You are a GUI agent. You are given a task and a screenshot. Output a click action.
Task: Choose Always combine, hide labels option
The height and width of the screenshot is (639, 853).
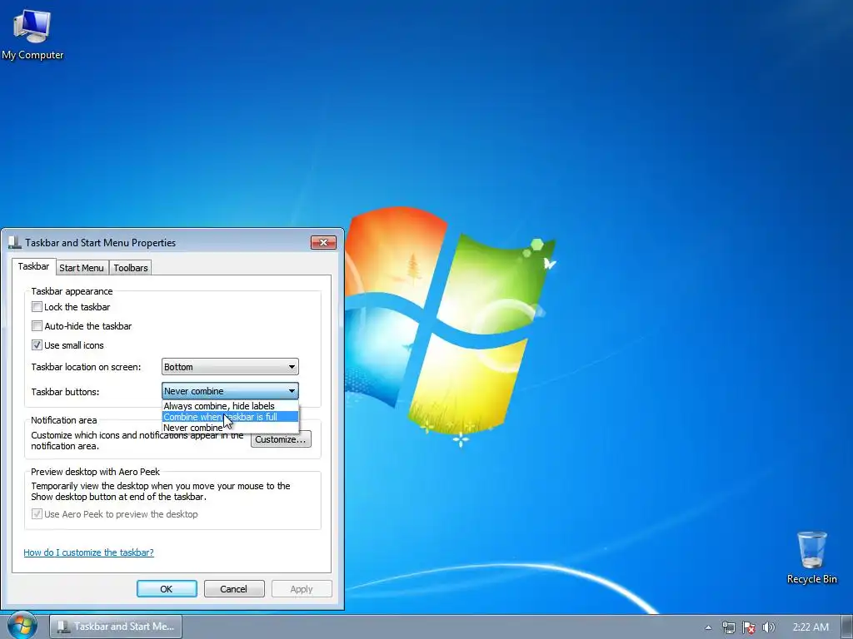tap(230, 406)
